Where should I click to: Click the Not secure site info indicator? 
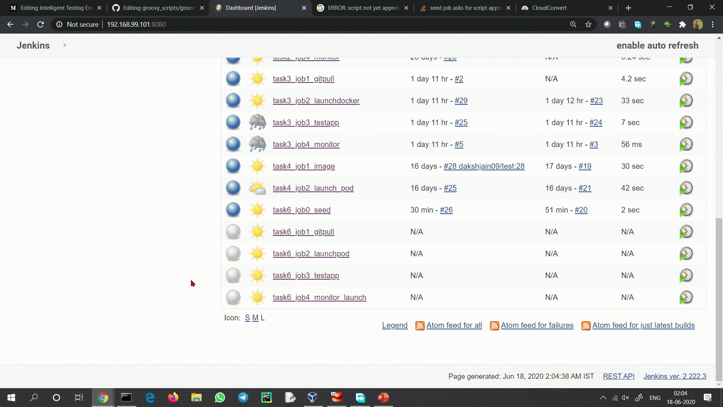point(77,24)
